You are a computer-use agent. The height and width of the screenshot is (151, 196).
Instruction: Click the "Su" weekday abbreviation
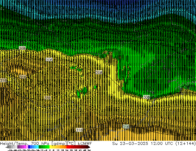pos(115,144)
